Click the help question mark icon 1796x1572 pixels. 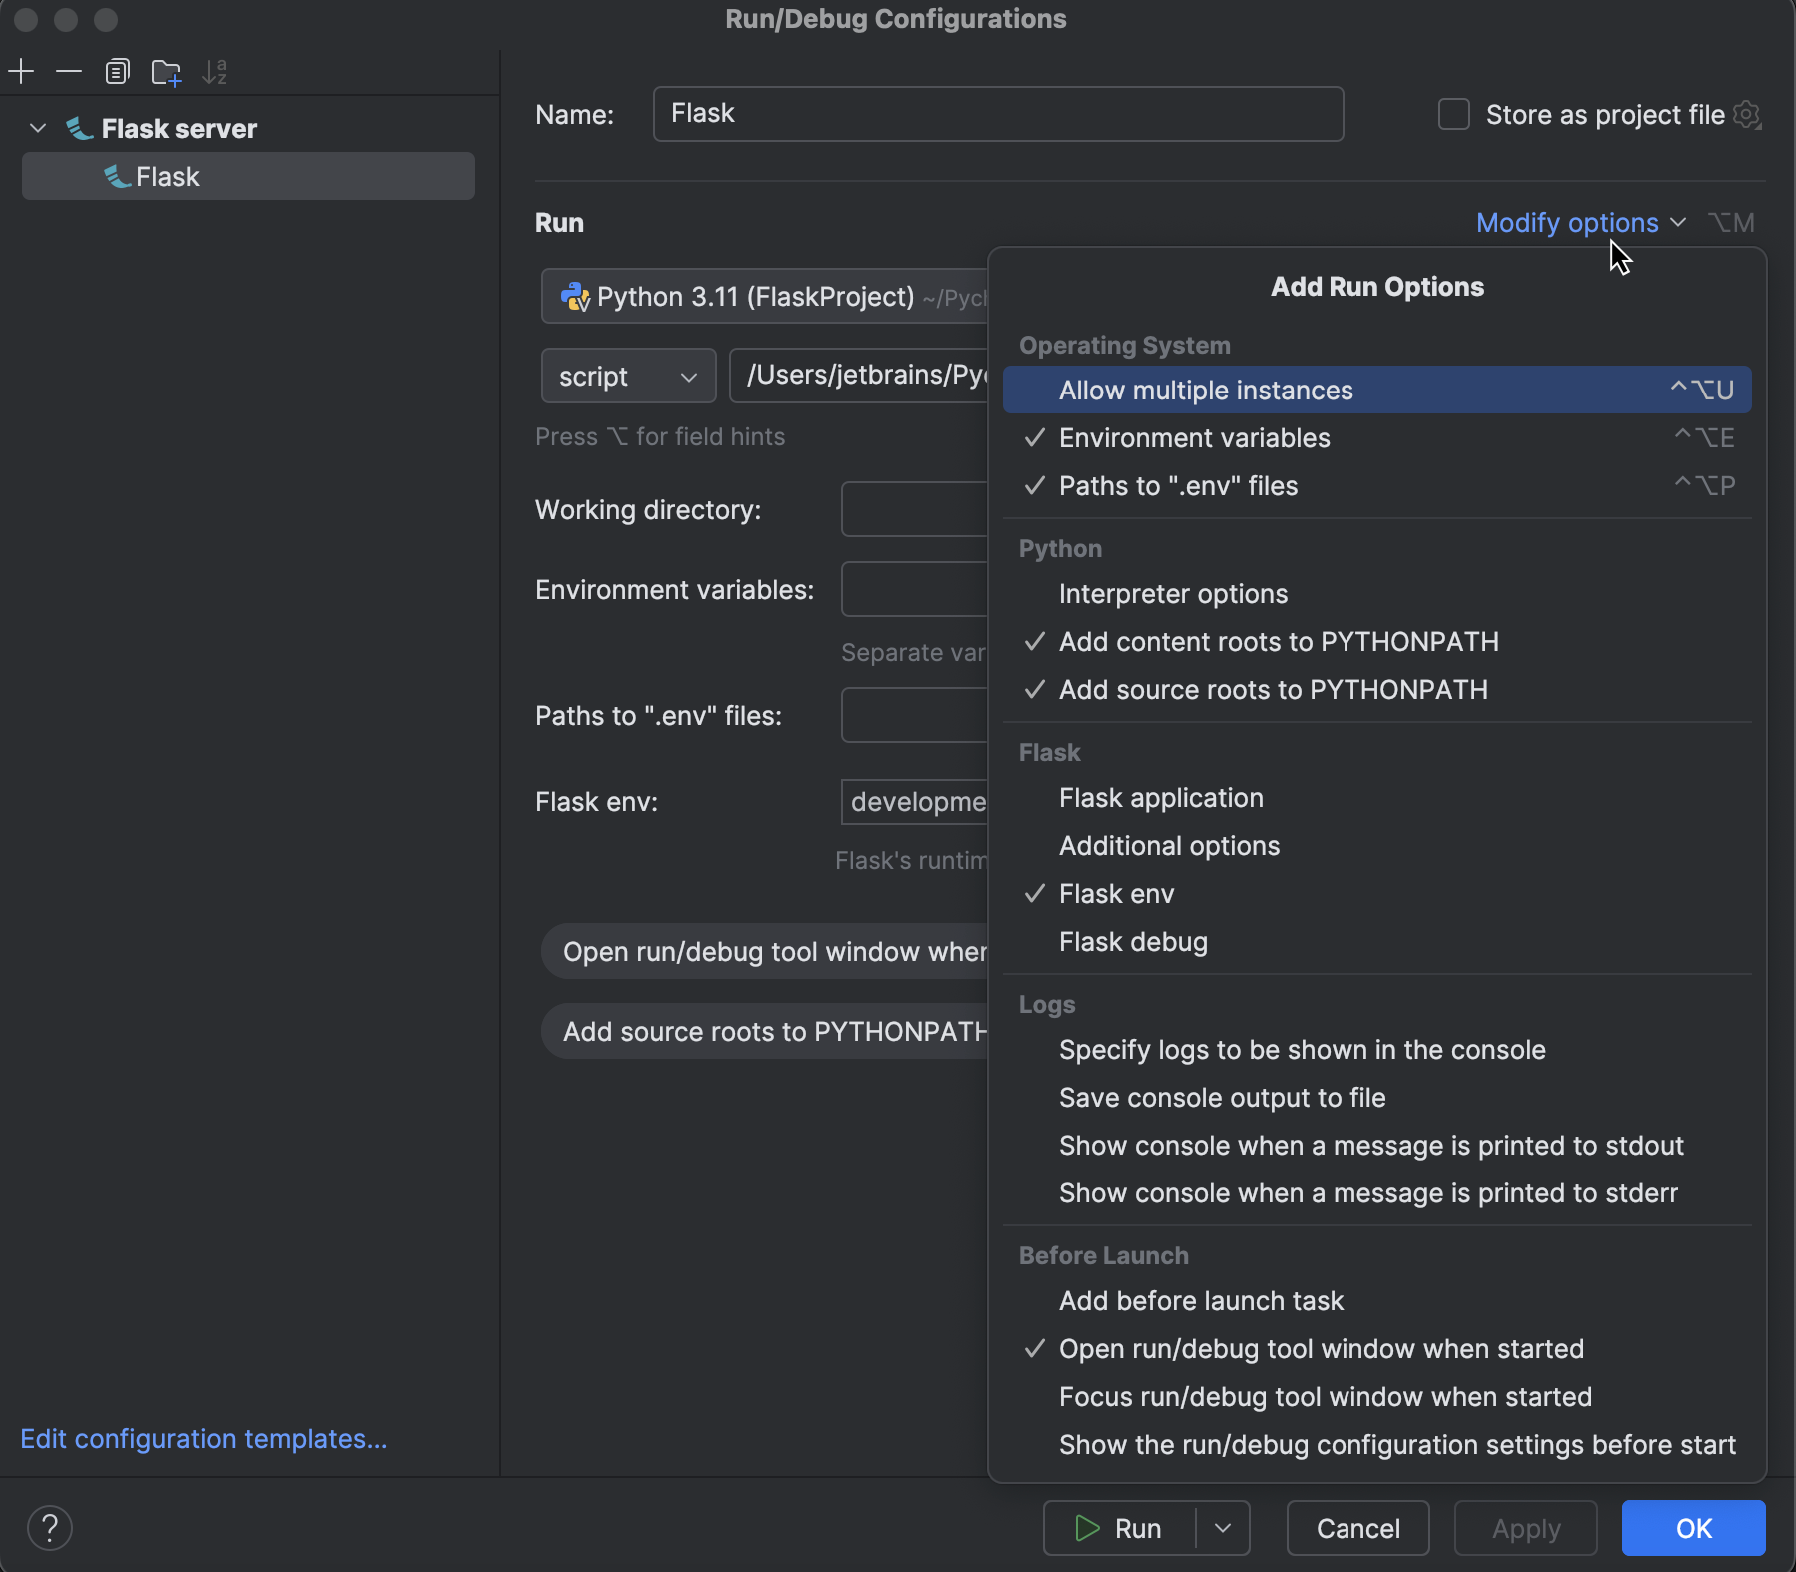[x=50, y=1528]
